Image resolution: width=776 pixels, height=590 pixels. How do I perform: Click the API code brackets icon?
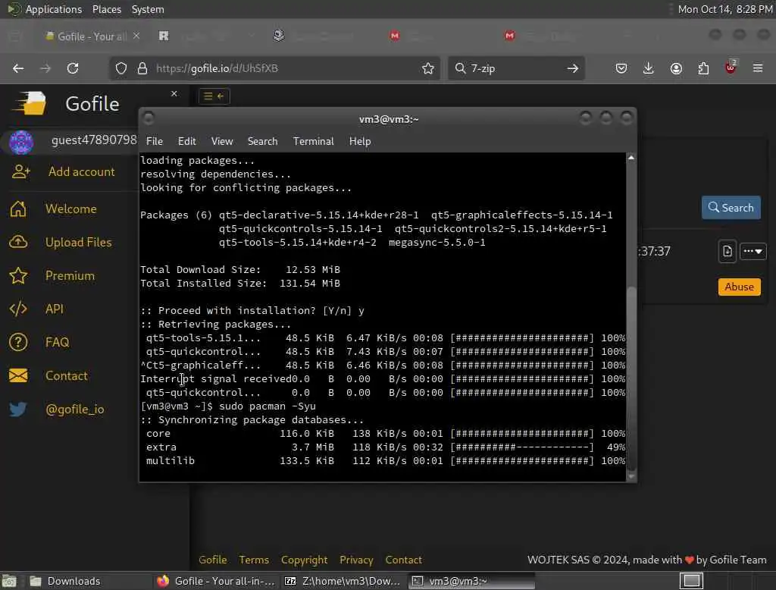pos(18,309)
